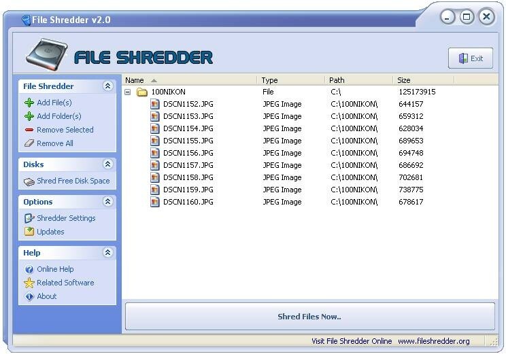Click the Add Folder(s) plus icon
Viewport: 506px width, 354px height.
(x=29, y=116)
